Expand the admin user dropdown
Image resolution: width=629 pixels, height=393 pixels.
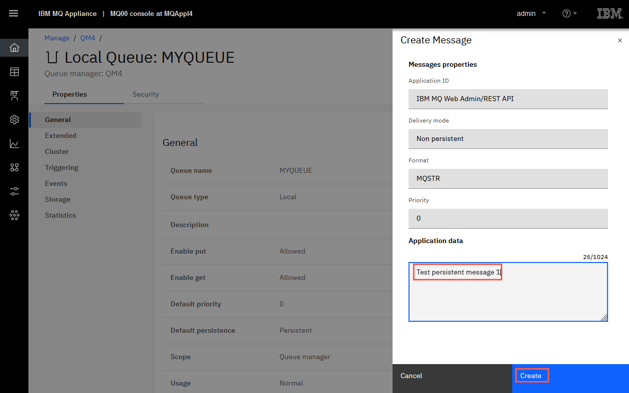(x=531, y=13)
